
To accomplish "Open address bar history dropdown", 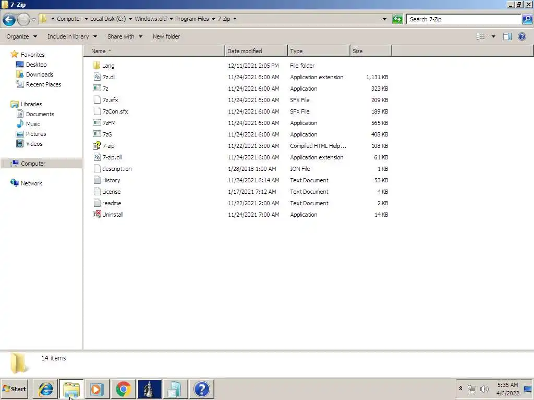I will pos(384,19).
